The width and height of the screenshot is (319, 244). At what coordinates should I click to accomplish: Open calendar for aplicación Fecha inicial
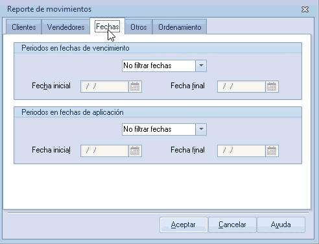(x=135, y=151)
